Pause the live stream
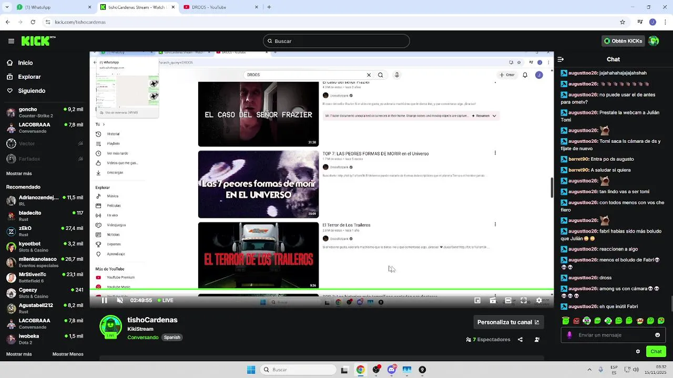This screenshot has height=378, width=673. coord(104,300)
